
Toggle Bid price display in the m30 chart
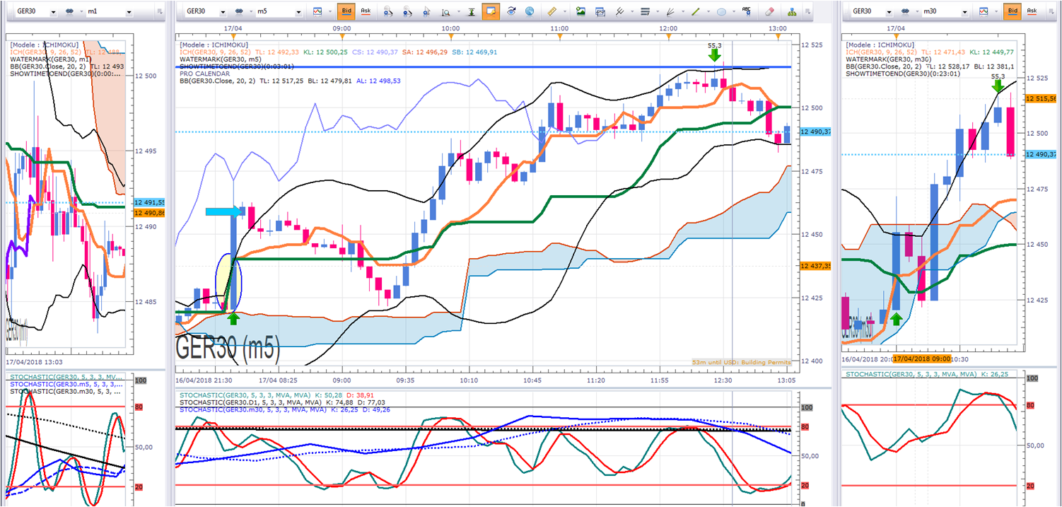1012,11
